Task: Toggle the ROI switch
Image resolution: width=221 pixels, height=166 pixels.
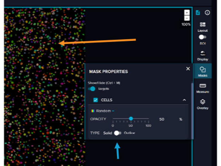Action: coord(203,37)
